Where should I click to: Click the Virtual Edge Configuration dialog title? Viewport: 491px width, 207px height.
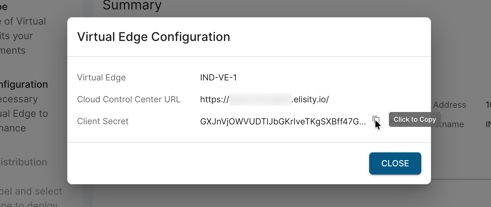click(154, 37)
